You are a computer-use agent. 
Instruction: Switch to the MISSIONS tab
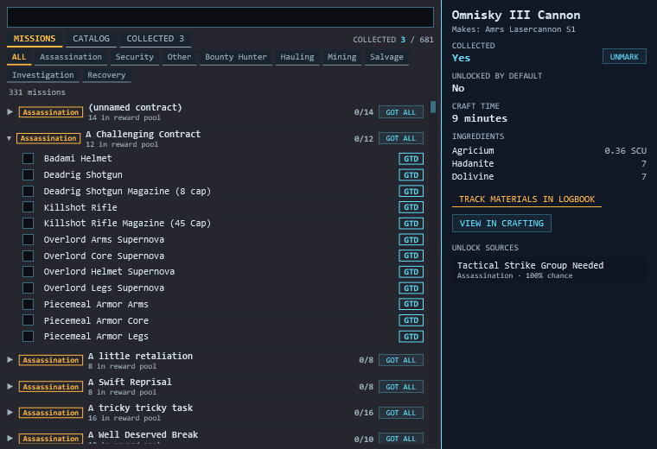pyautogui.click(x=35, y=39)
